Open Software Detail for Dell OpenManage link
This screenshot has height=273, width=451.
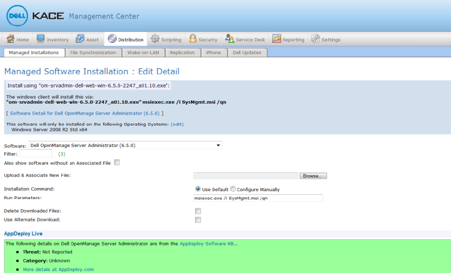[x=85, y=114]
